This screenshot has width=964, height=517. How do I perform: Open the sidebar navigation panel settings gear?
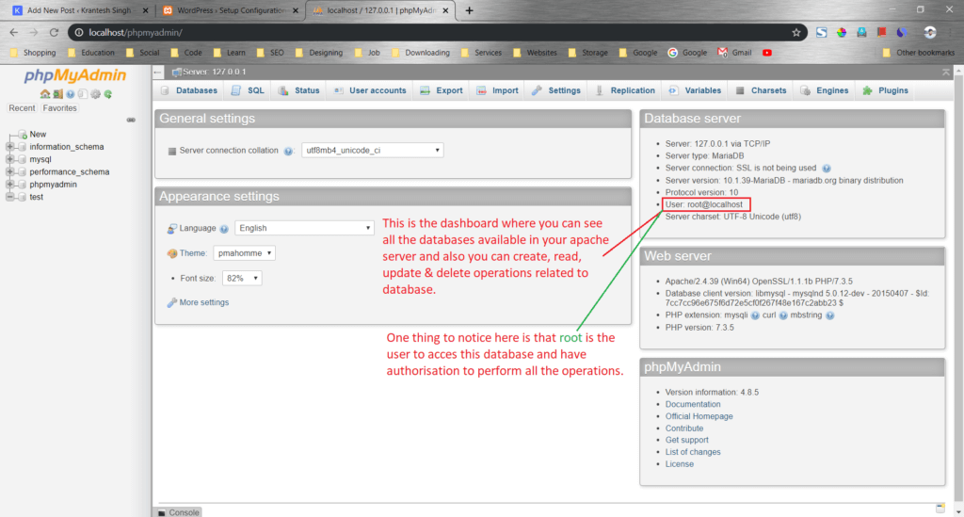click(x=95, y=94)
